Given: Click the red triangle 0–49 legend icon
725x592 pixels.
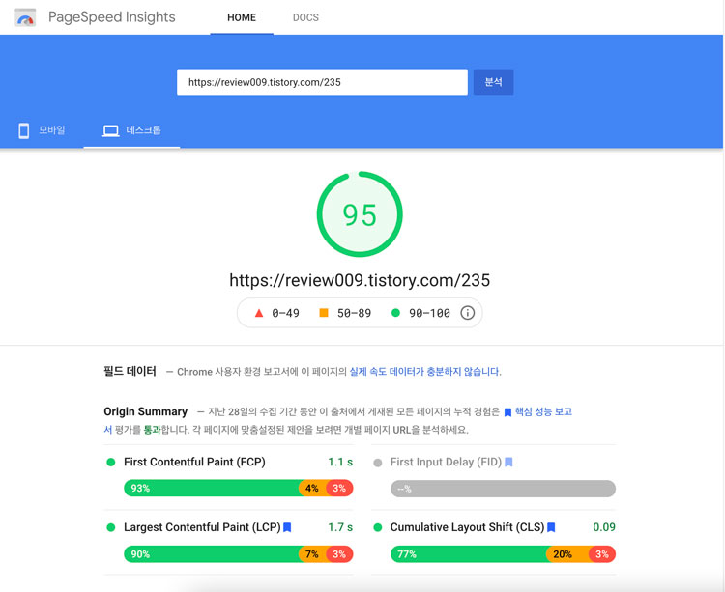Looking at the screenshot, I should click(259, 313).
